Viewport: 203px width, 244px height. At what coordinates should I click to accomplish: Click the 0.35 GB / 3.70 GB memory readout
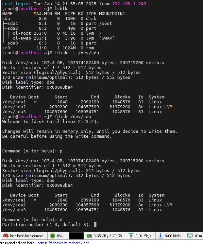coord(108,236)
